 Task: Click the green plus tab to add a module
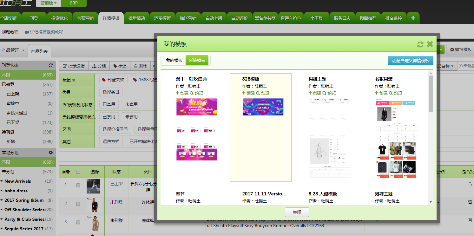point(413,18)
